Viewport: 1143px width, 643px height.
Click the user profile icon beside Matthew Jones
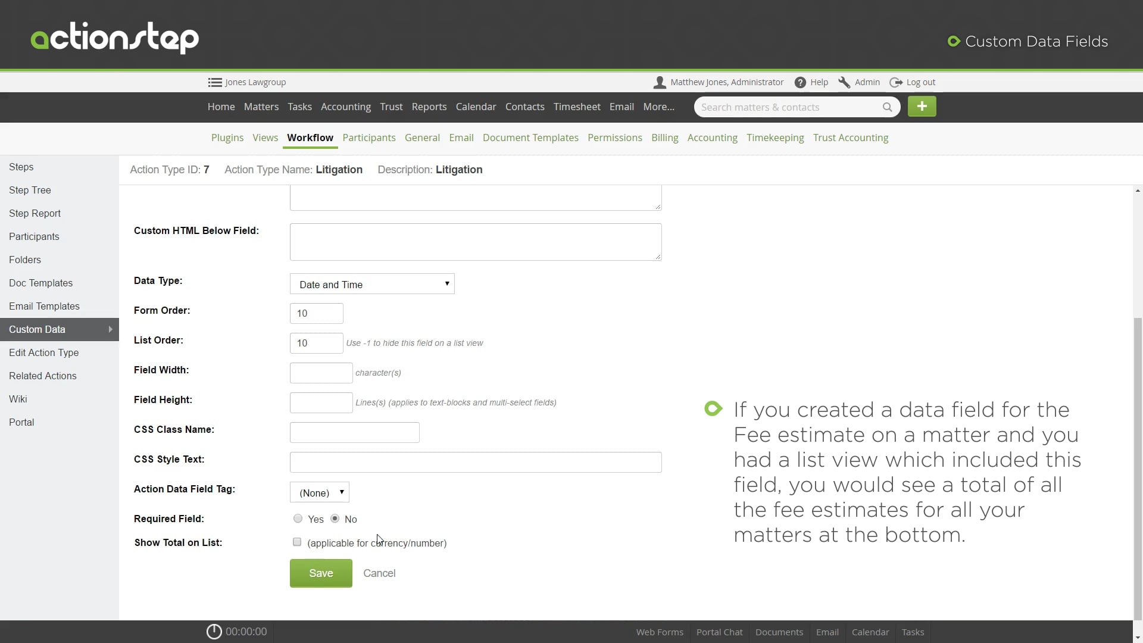660,83
